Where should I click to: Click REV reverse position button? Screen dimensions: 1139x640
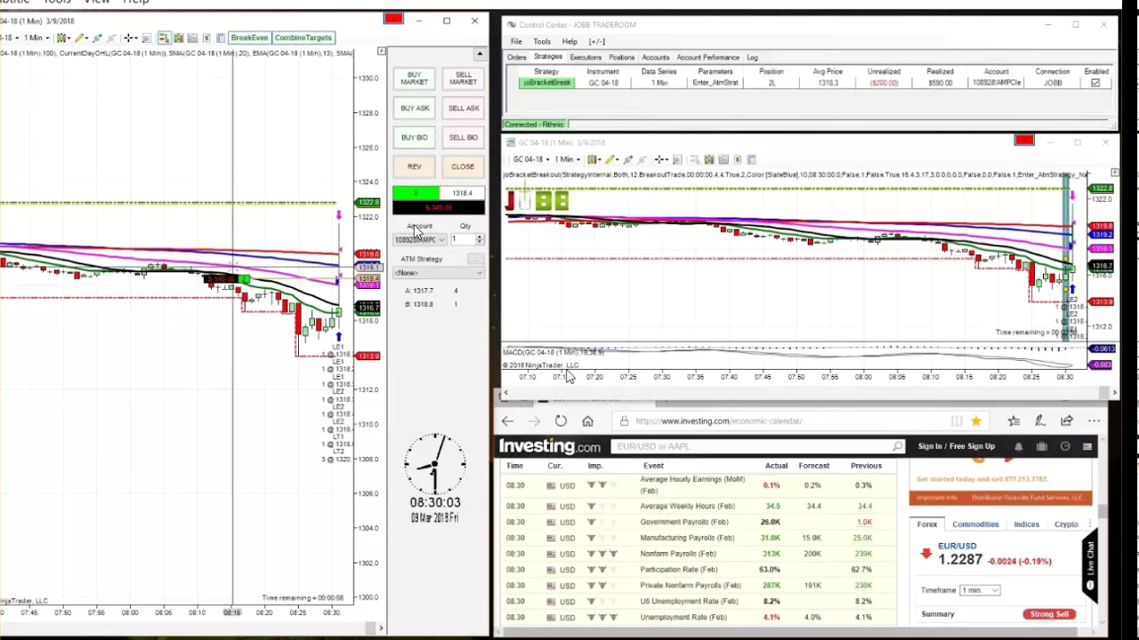pos(415,167)
